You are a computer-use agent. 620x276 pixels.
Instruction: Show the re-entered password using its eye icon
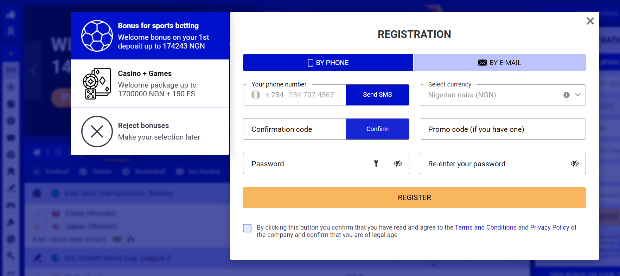point(575,163)
